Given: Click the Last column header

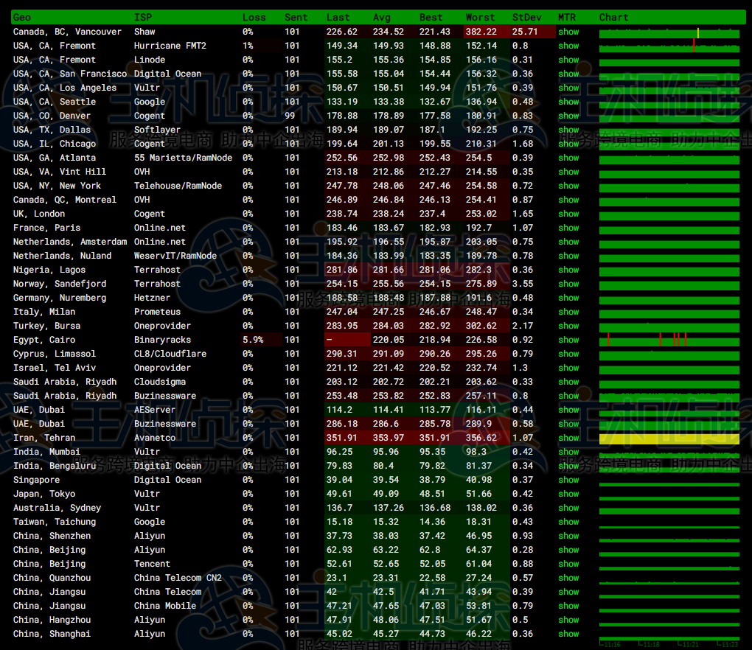Looking at the screenshot, I should 338,17.
